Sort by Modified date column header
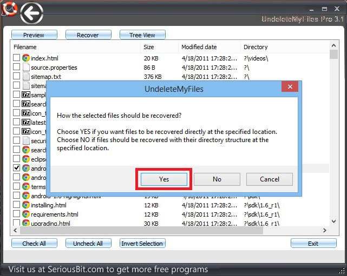Image resolution: width=347 pixels, height=276 pixels. 209,47
